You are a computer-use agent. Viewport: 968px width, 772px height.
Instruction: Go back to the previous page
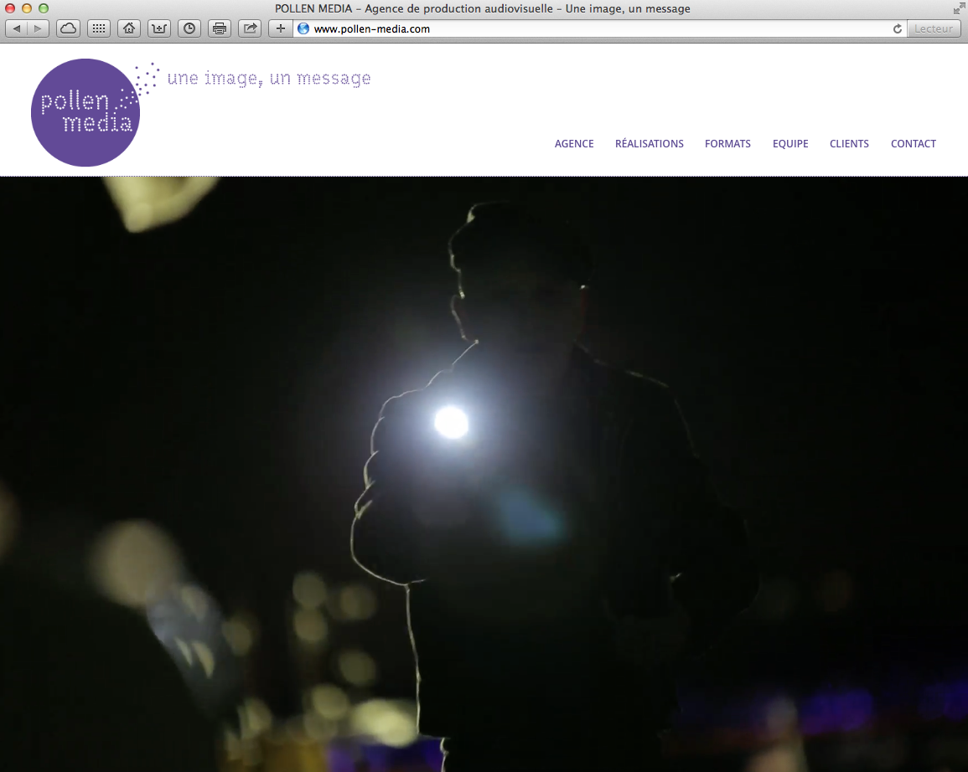[x=17, y=28]
